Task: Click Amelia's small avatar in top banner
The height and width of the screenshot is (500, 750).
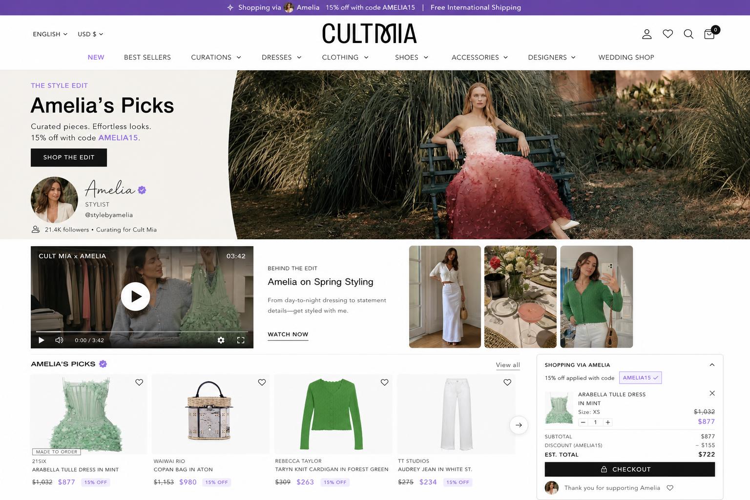Action: (x=289, y=7)
